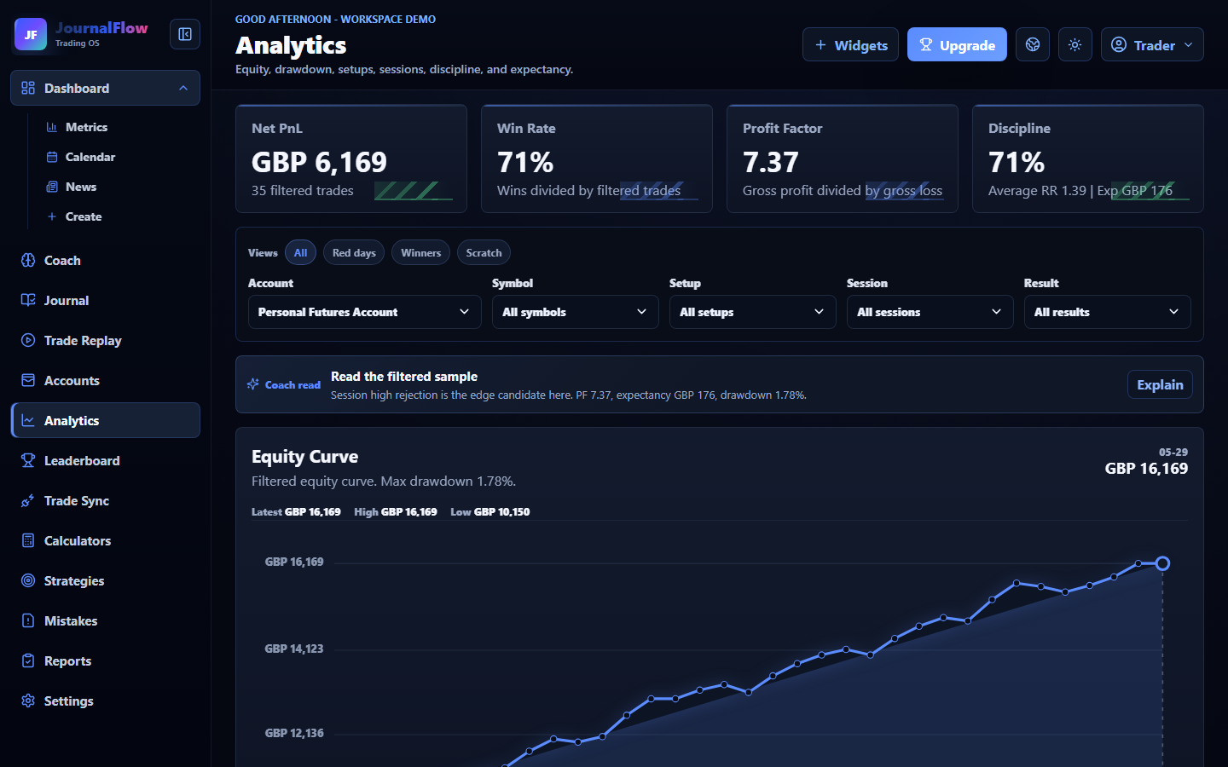Image resolution: width=1228 pixels, height=767 pixels.
Task: Click the Upgrade button
Action: (x=957, y=44)
